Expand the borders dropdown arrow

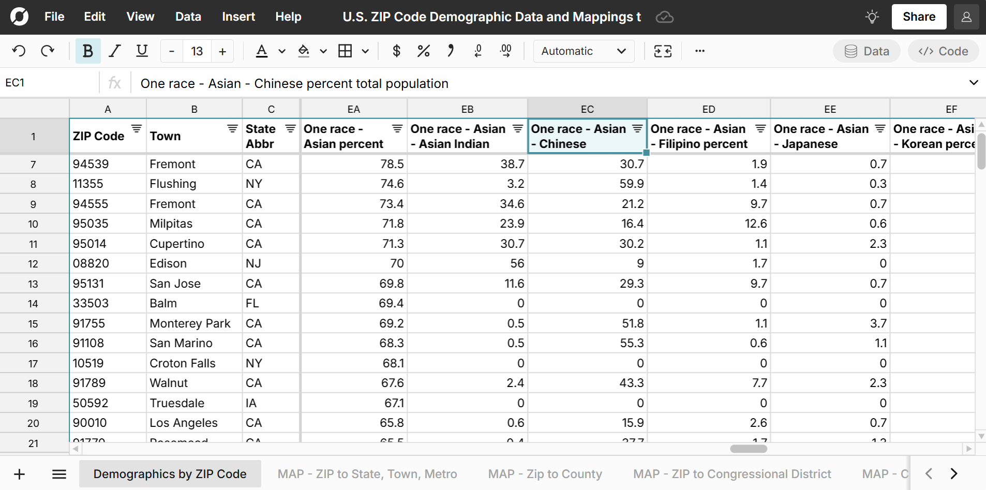(x=365, y=51)
